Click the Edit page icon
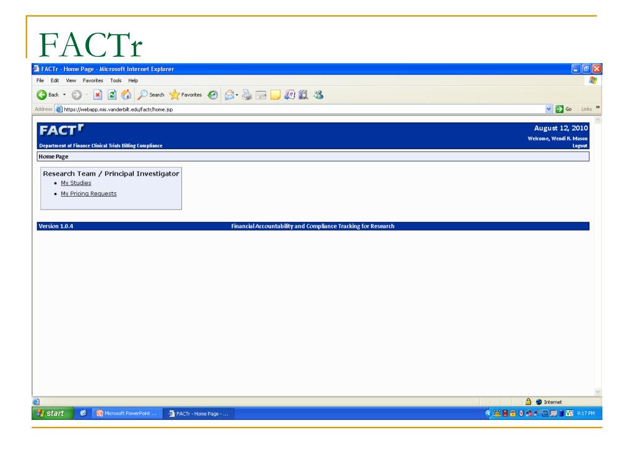This screenshot has width=634, height=475. 261,95
